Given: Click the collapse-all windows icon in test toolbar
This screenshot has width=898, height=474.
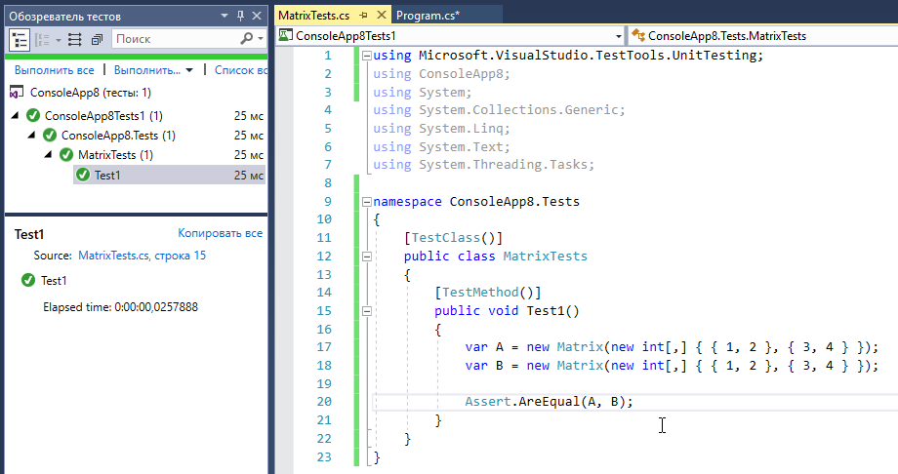Looking at the screenshot, I should click(x=97, y=39).
